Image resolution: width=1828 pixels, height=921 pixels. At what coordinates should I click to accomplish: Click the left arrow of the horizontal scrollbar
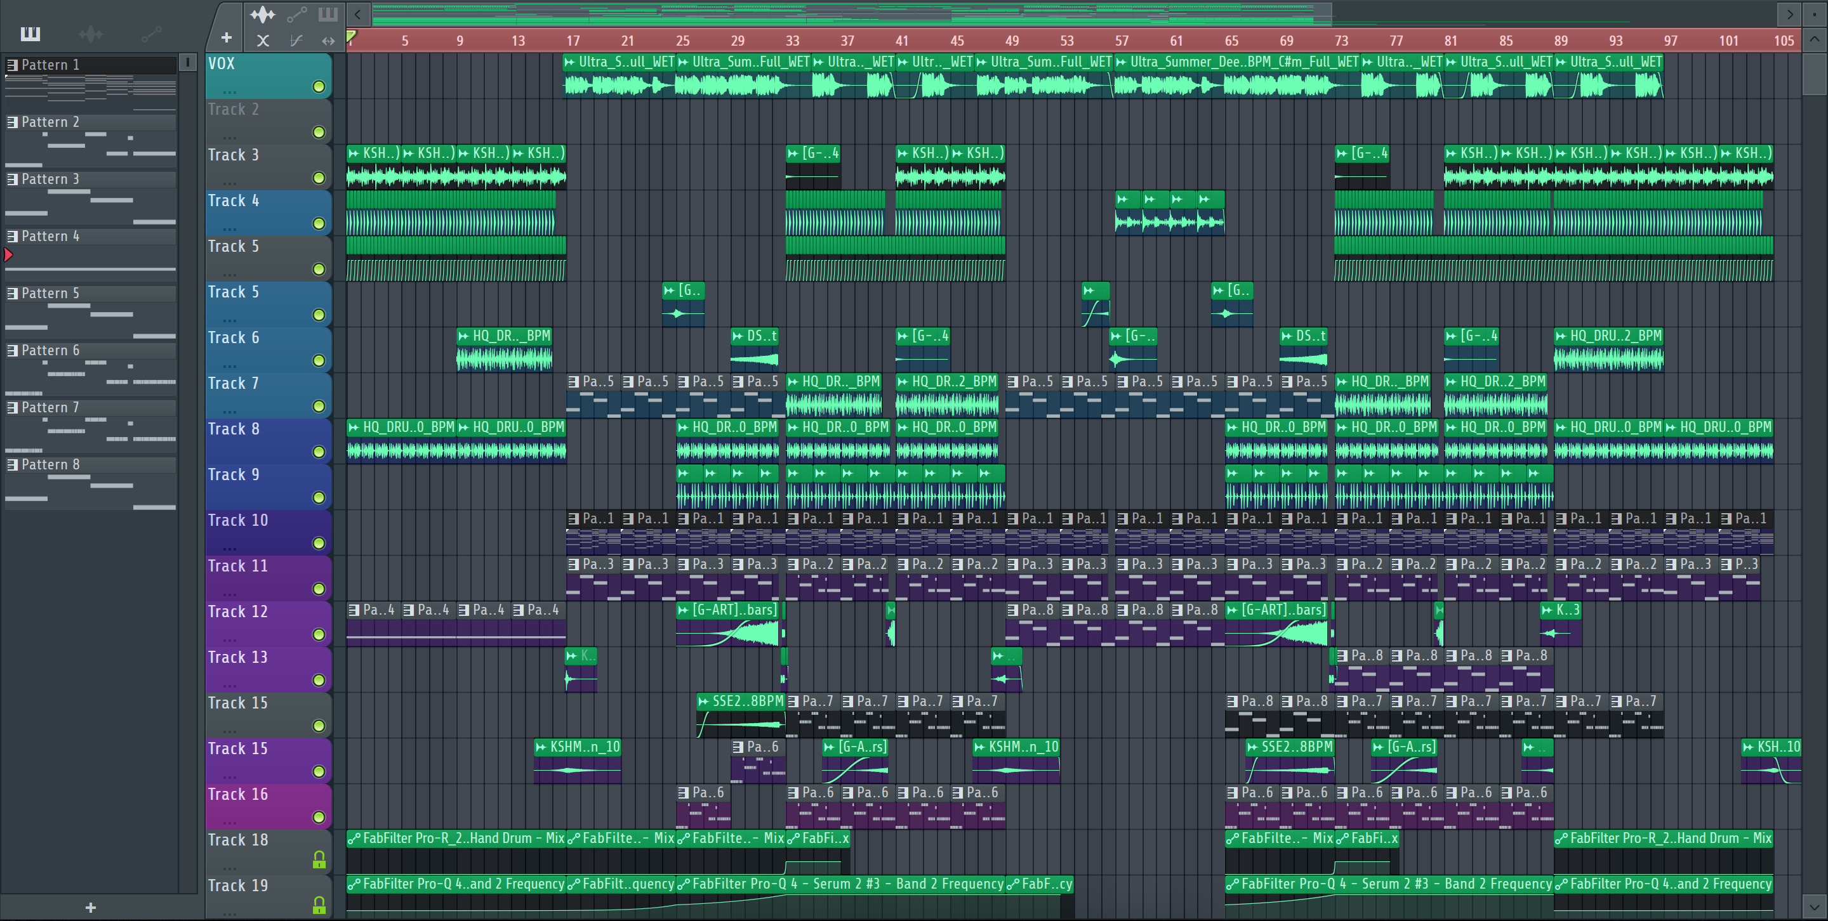click(x=359, y=13)
